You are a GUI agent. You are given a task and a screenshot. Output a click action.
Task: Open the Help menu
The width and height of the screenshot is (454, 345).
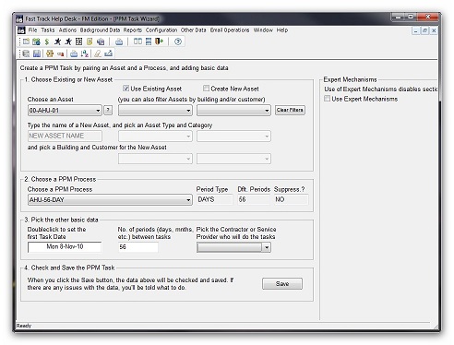[282, 30]
